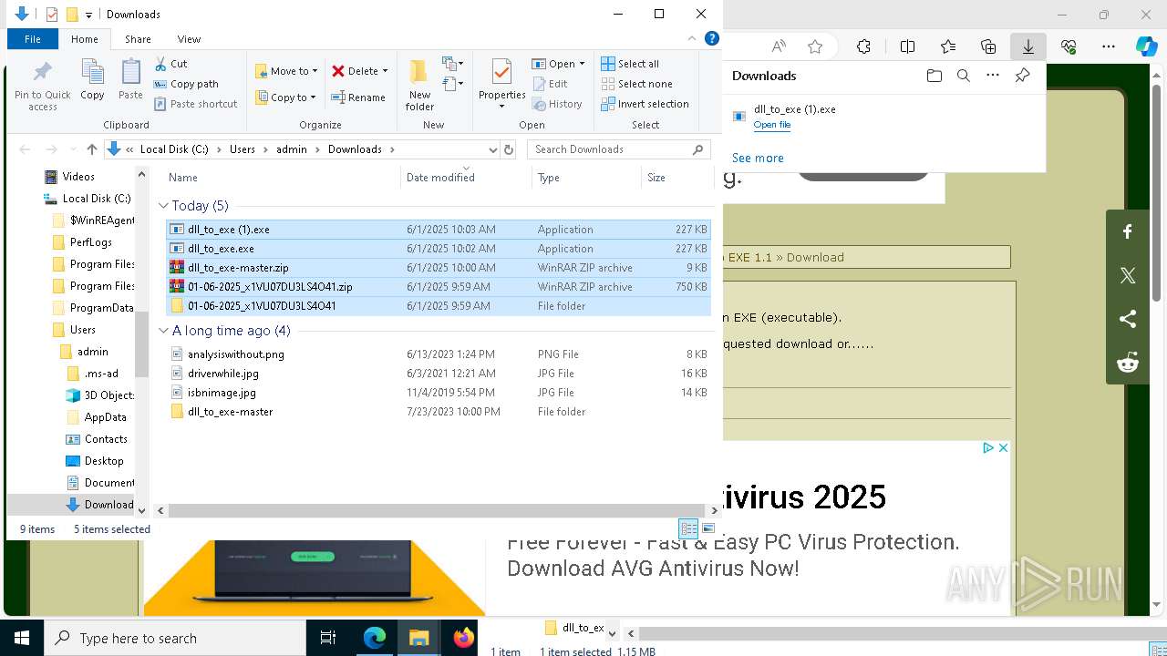The width and height of the screenshot is (1167, 656).
Task: Click the search magnifier in Search Downloads
Action: pos(698,149)
